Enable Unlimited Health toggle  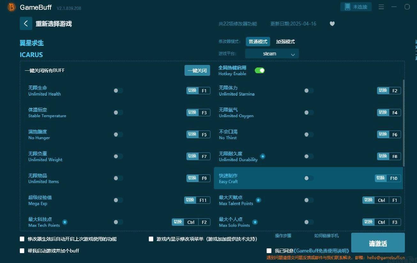click(118, 91)
